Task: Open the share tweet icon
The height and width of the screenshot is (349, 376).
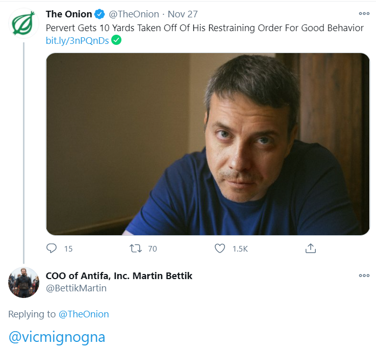Action: pos(311,248)
